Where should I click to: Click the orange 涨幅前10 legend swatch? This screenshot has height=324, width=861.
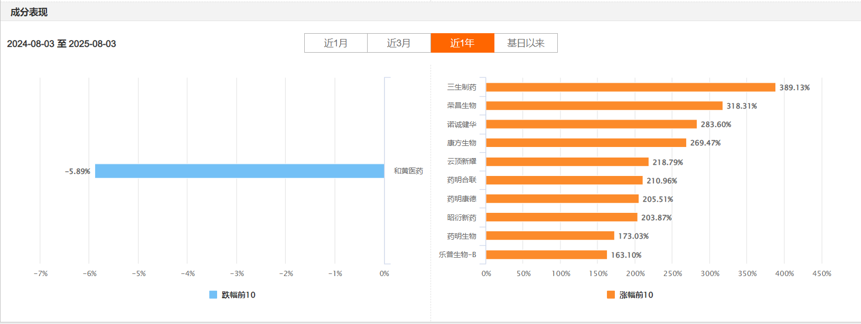click(611, 295)
